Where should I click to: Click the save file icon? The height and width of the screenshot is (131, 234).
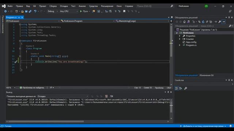(26, 11)
